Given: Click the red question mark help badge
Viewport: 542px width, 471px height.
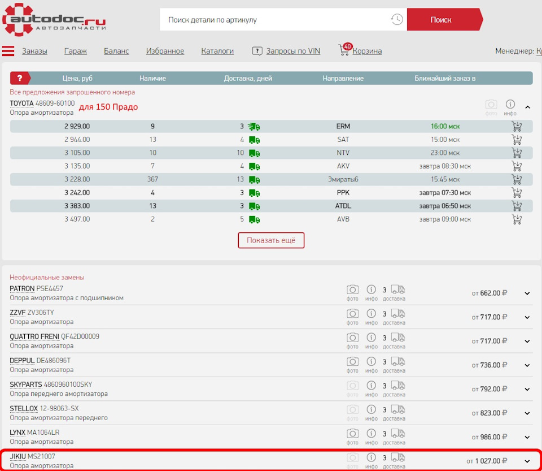Looking at the screenshot, I should click(20, 78).
